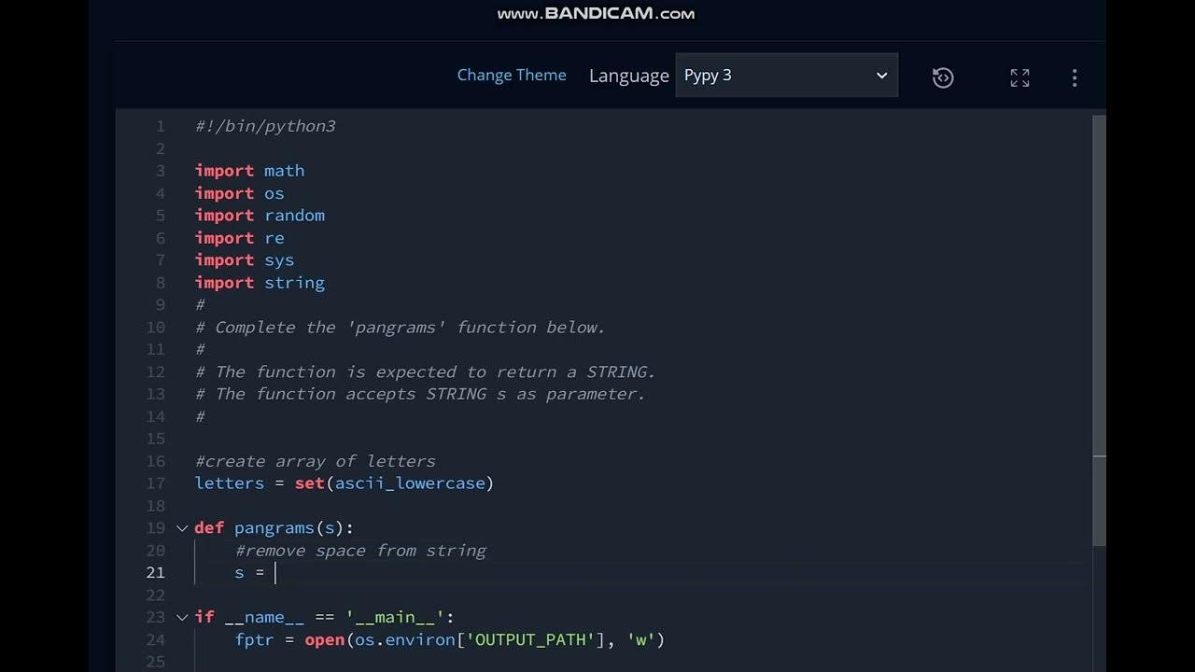Screen dimensions: 1195x672
Task: Click 'import os' on line 4
Action: click(239, 193)
